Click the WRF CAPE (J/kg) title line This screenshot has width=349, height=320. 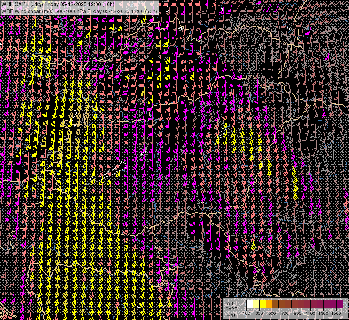pos(58,4)
